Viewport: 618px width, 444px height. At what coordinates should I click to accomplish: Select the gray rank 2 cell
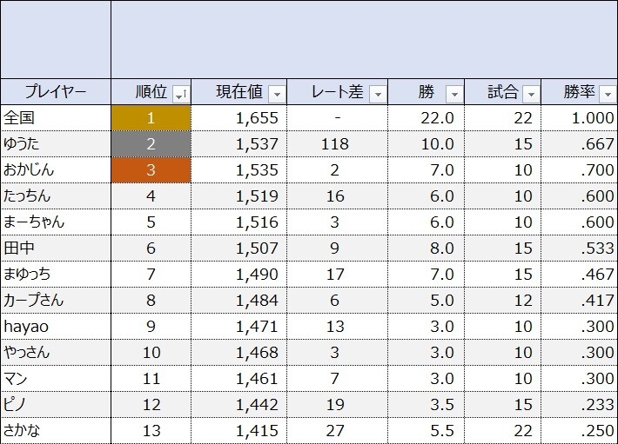pyautogui.click(x=151, y=144)
